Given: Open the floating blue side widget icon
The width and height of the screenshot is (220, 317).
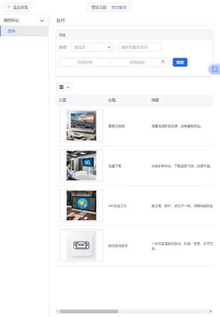Looking at the screenshot, I should click(215, 70).
